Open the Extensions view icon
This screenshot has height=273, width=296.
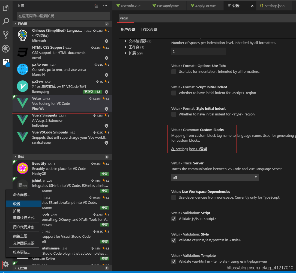6,62
